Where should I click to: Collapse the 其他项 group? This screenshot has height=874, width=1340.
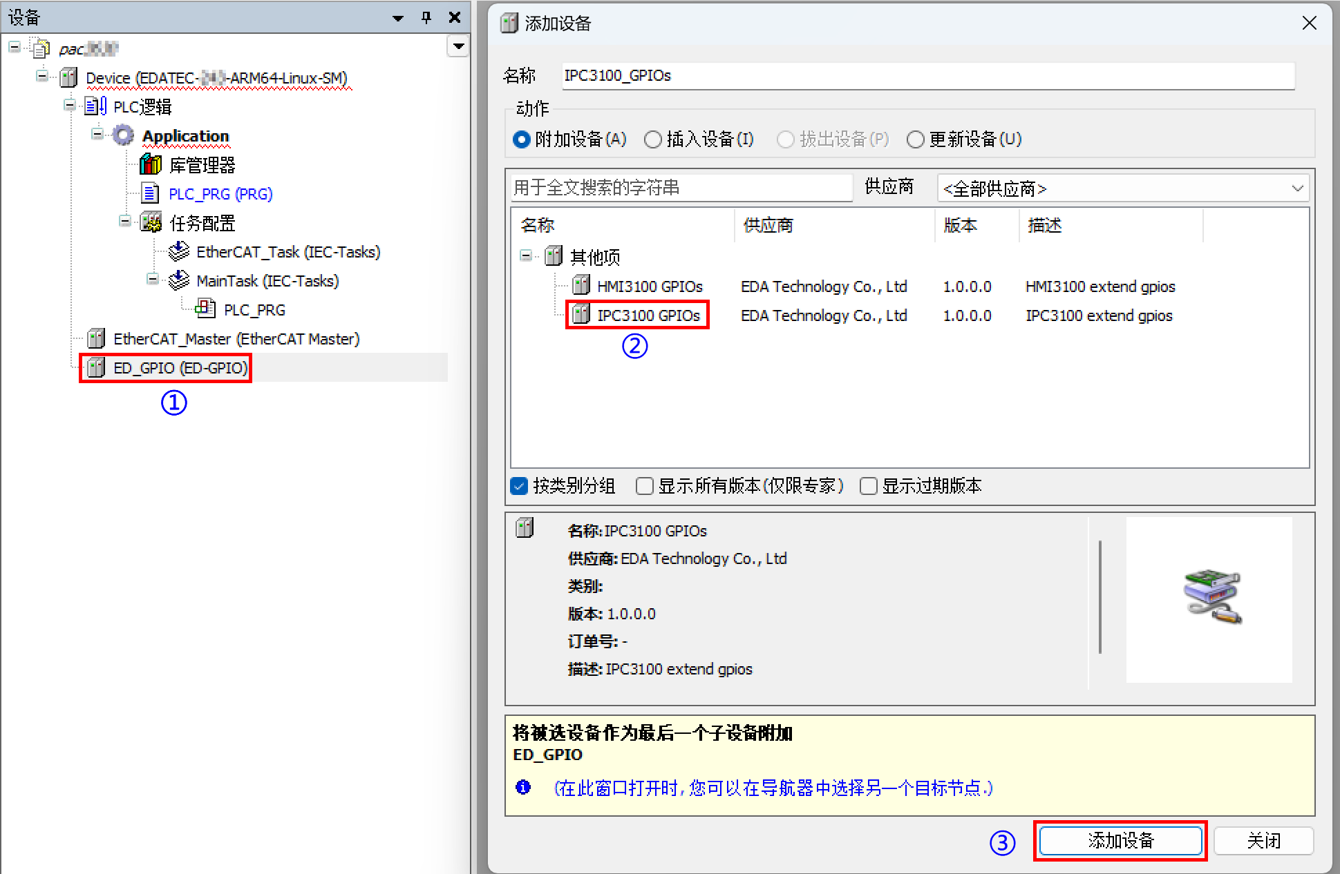click(526, 255)
